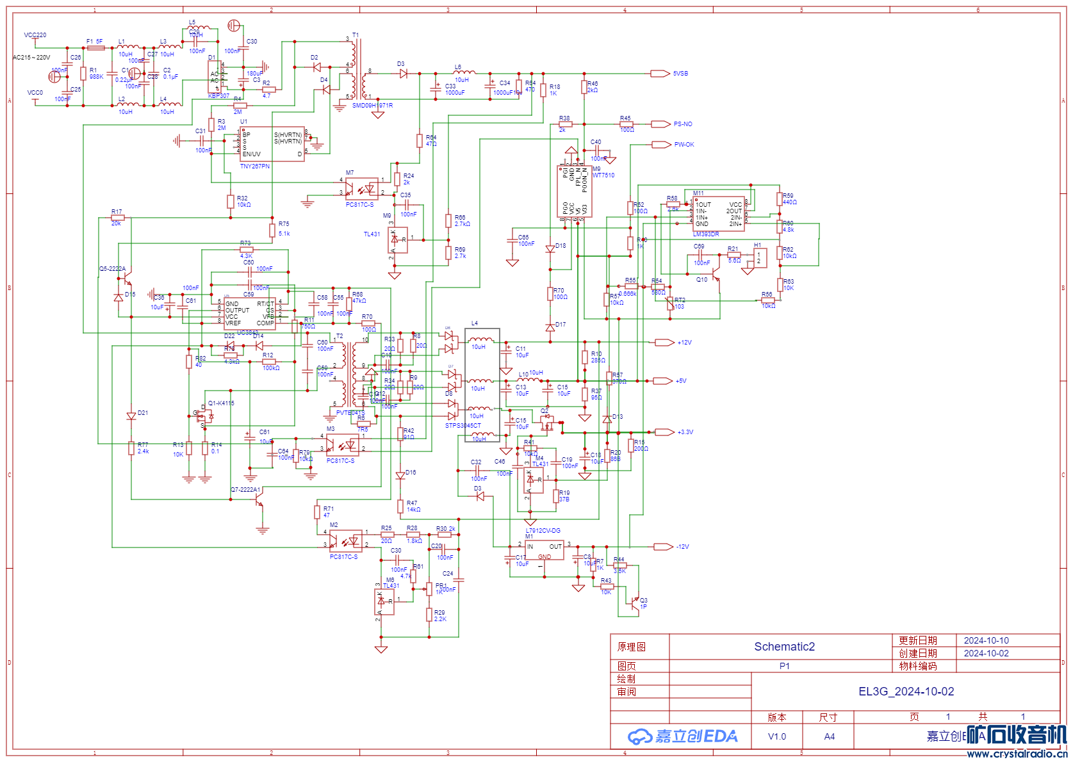Click the T1 transformer symbol
1073x762 pixels.
click(x=359, y=69)
